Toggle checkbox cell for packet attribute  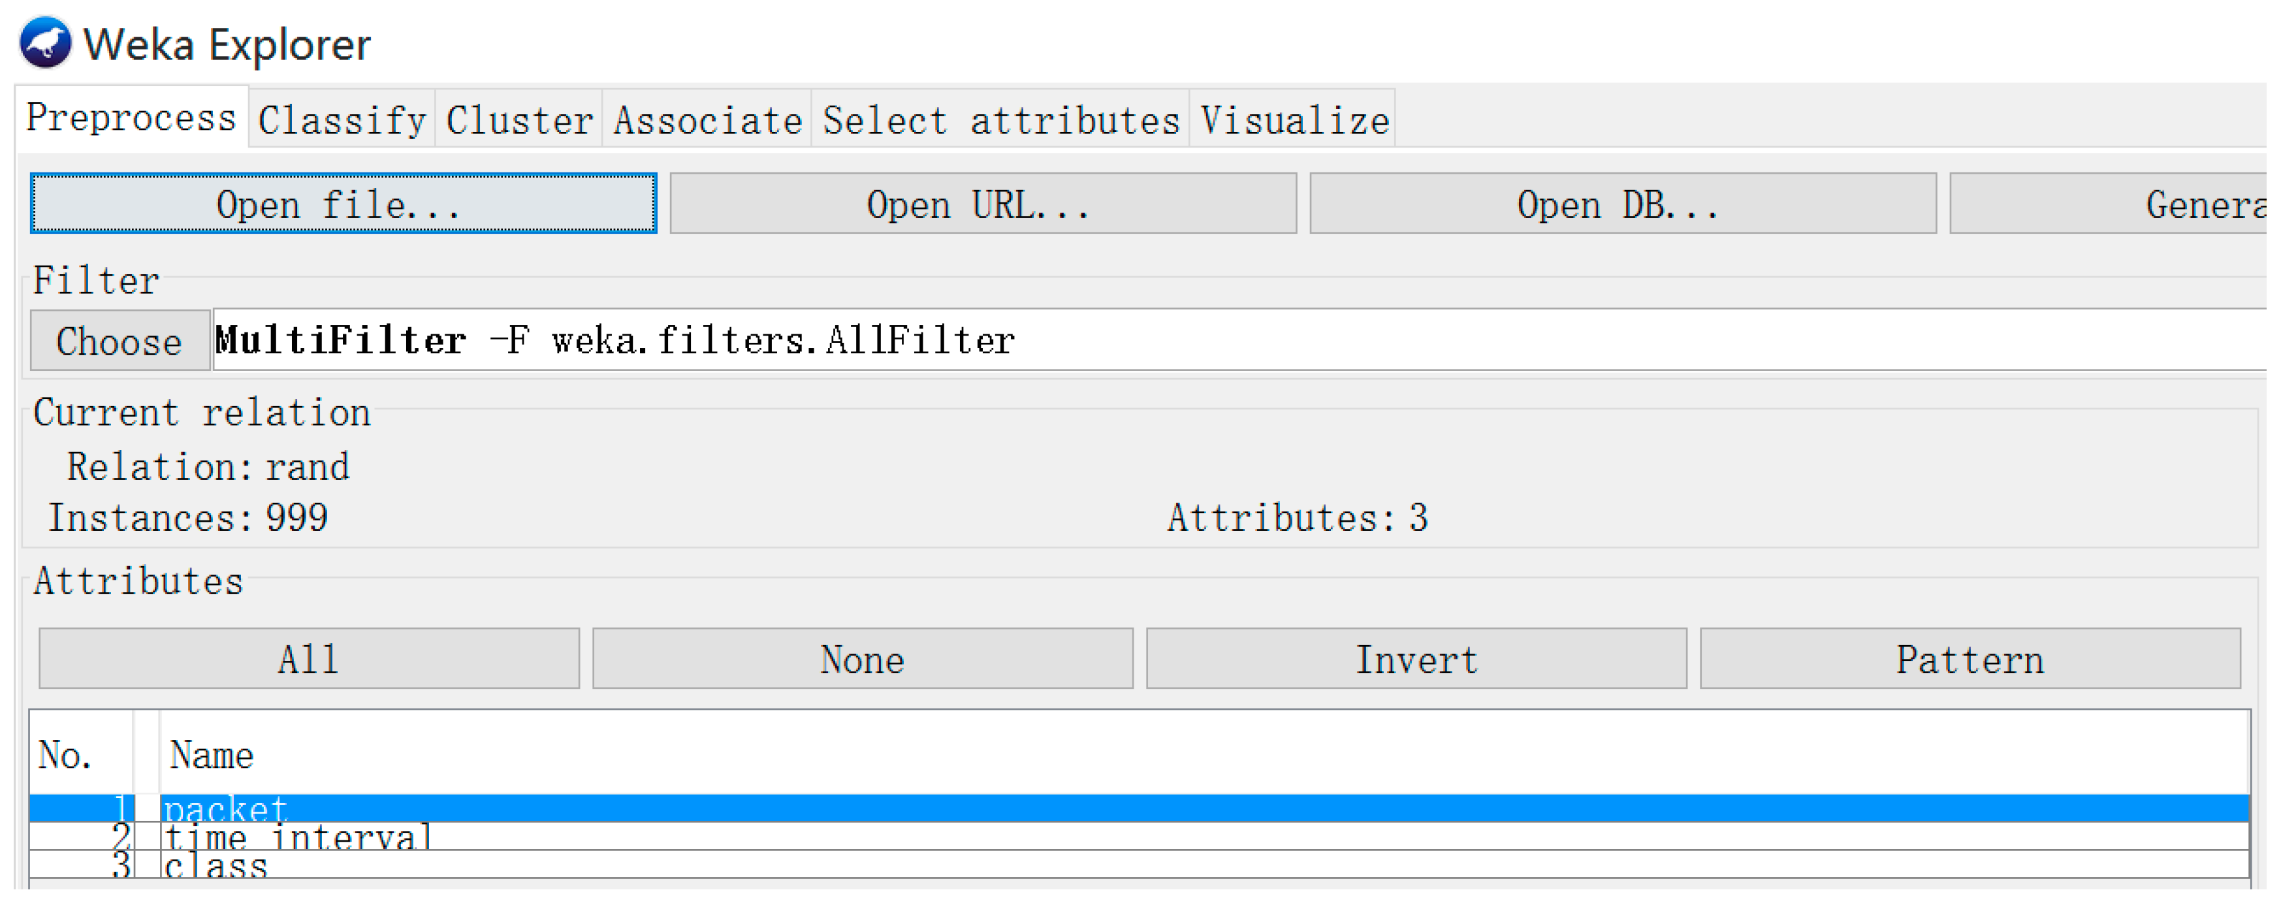tap(146, 808)
